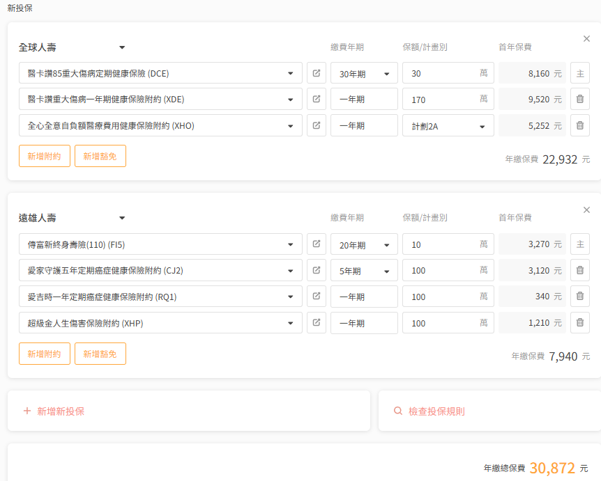Click the XHP premium 1,210 元
Viewport: 601px width, 481px height.
[533, 322]
